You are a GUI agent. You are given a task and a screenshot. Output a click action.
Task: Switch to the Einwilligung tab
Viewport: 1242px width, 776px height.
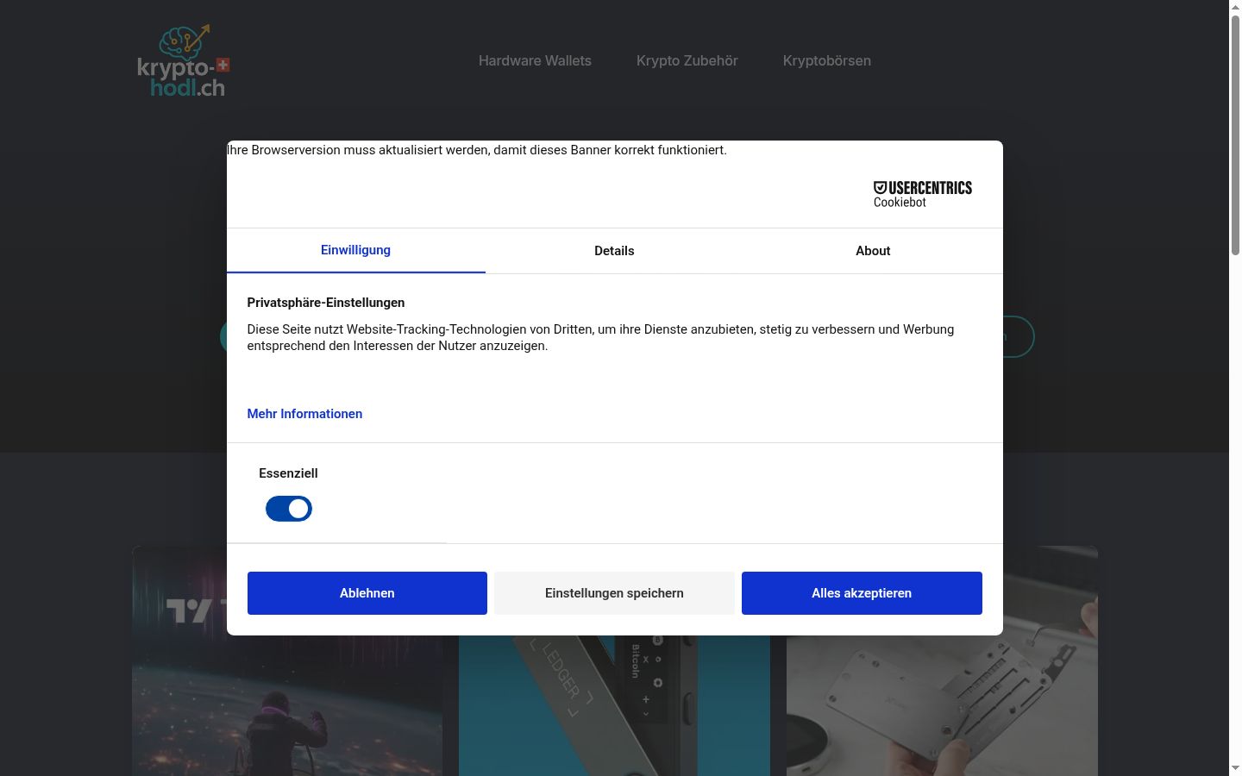(x=355, y=250)
